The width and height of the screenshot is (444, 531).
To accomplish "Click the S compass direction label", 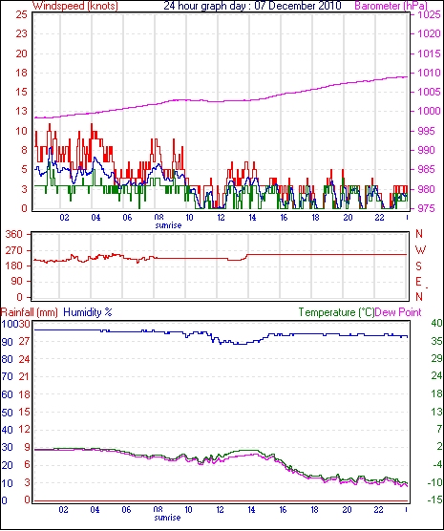I will (418, 266).
